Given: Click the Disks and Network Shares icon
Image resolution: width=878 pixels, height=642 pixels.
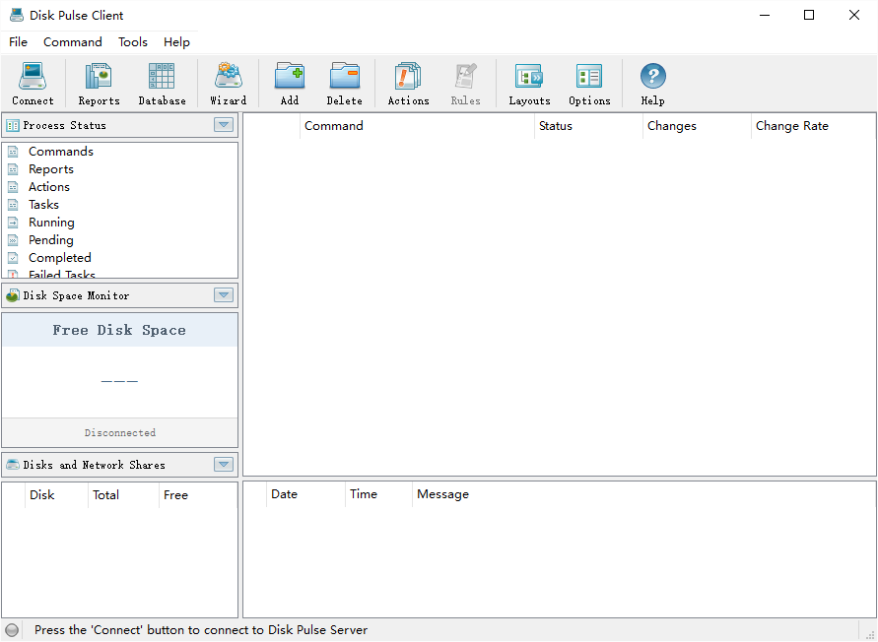Looking at the screenshot, I should point(13,465).
